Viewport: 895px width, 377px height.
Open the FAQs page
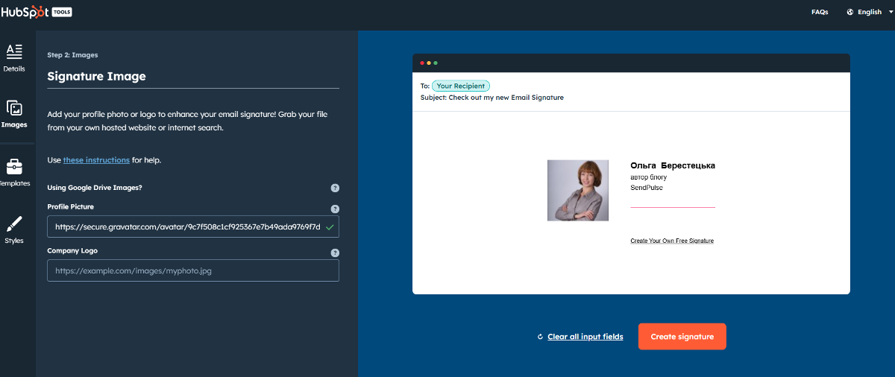(820, 12)
